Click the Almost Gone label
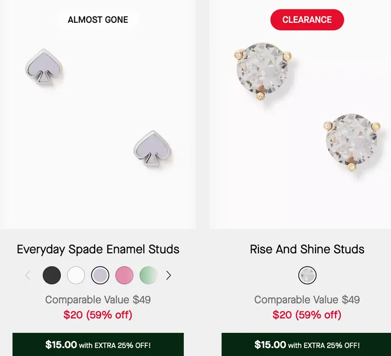Screen dimensions: 391x356 click(x=98, y=20)
